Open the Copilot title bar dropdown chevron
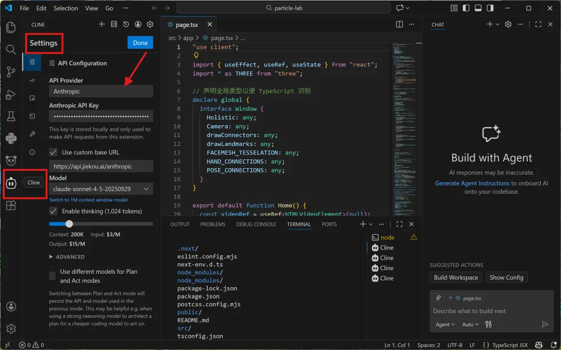Screen dimensions: 561x350 pyautogui.click(x=408, y=8)
